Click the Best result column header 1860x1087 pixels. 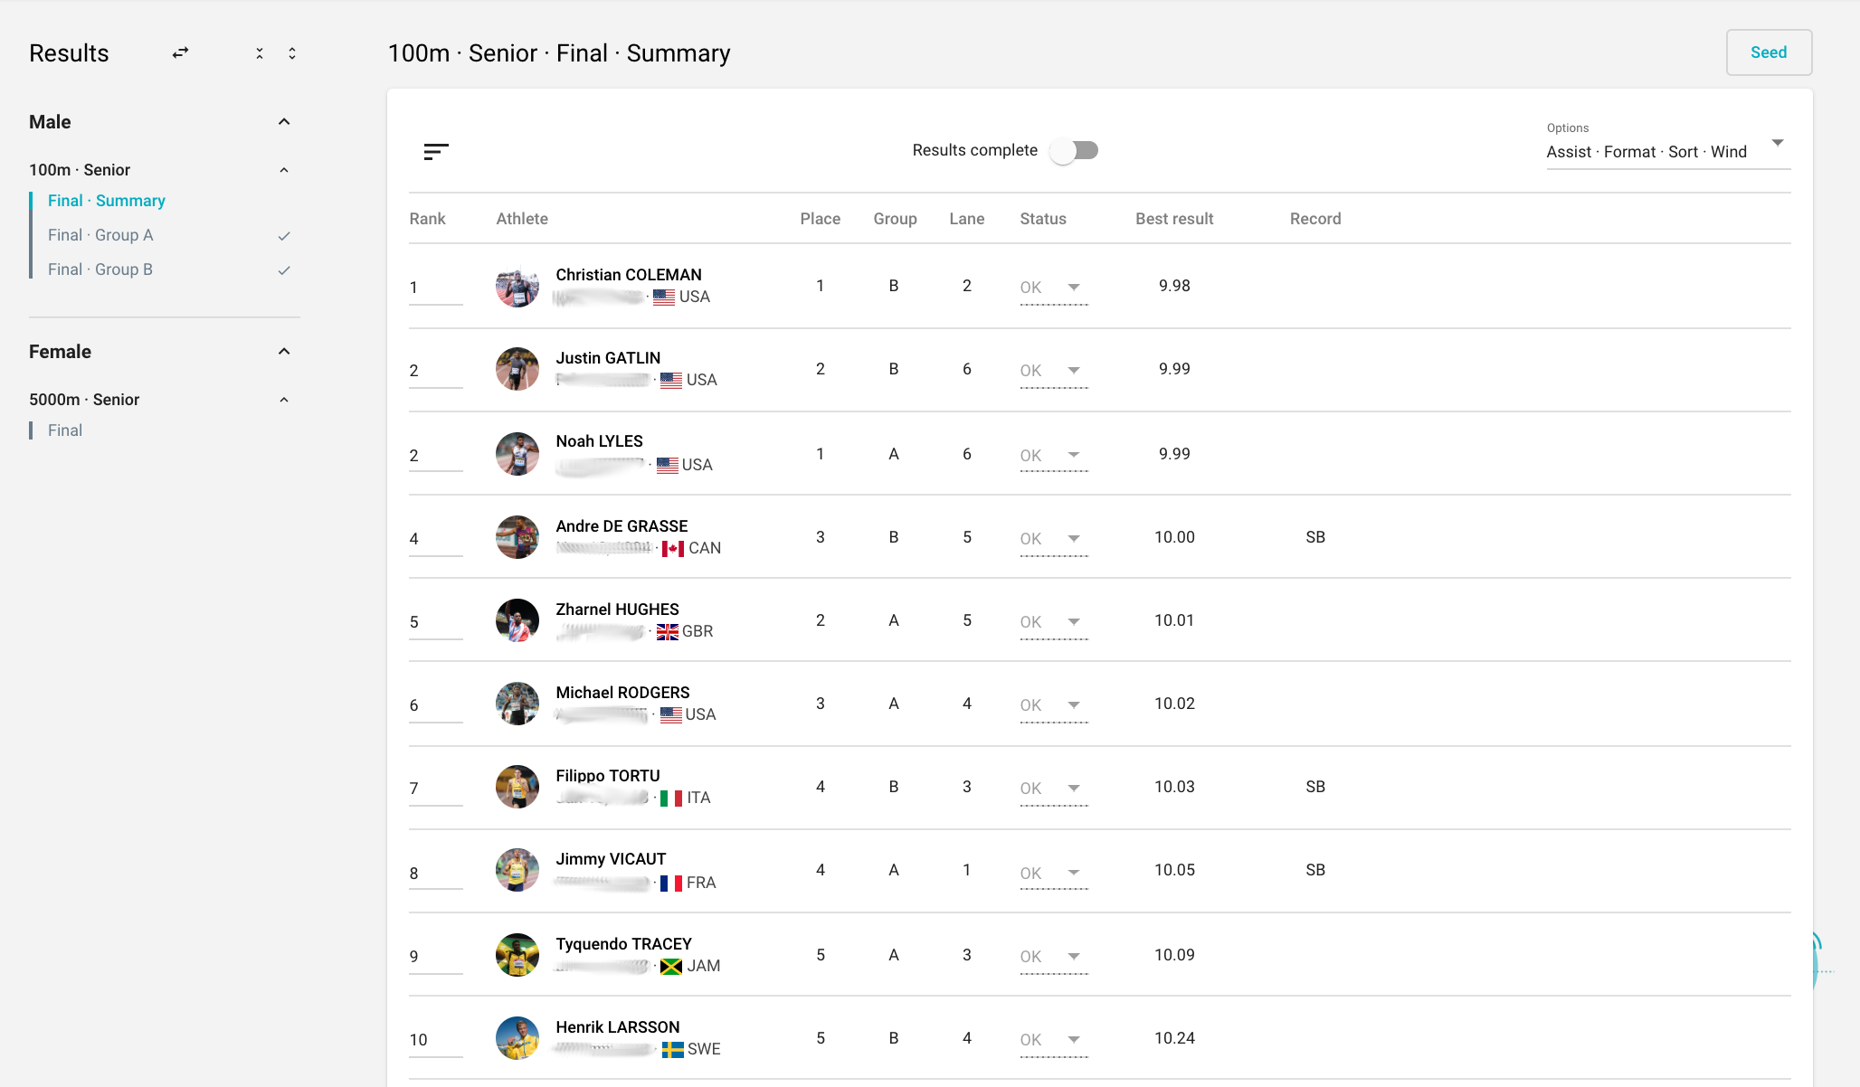pos(1174,219)
